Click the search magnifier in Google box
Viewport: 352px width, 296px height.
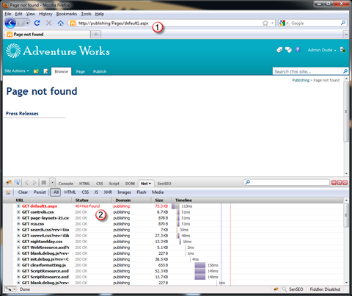pyautogui.click(x=343, y=23)
